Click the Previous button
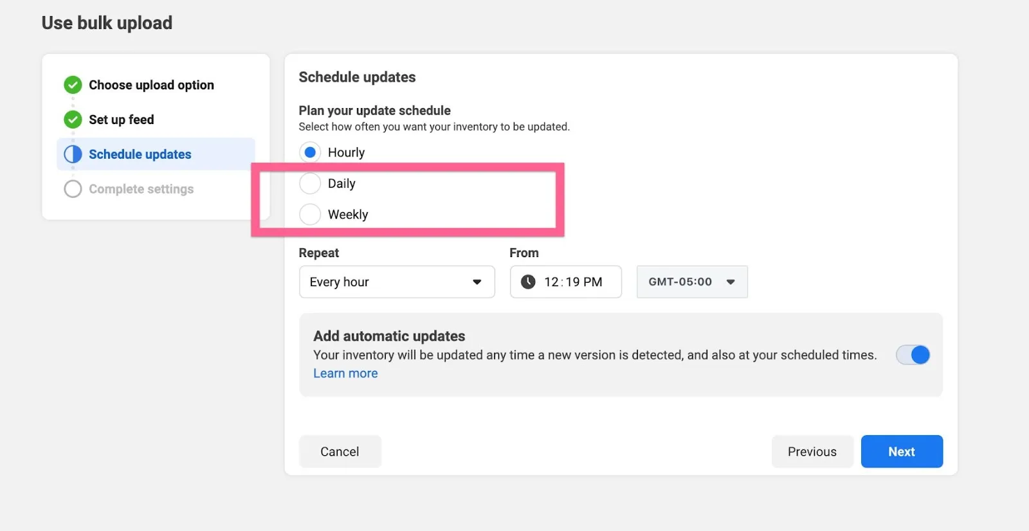 (x=812, y=451)
